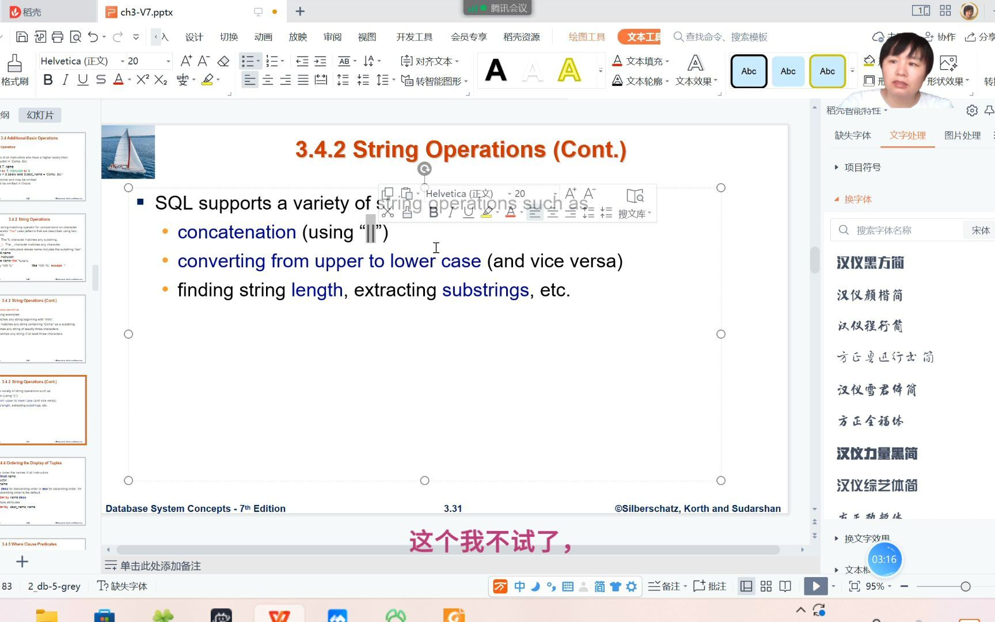995x622 pixels.
Task: Click the Clear Formatting eraser icon
Action: pos(223,61)
